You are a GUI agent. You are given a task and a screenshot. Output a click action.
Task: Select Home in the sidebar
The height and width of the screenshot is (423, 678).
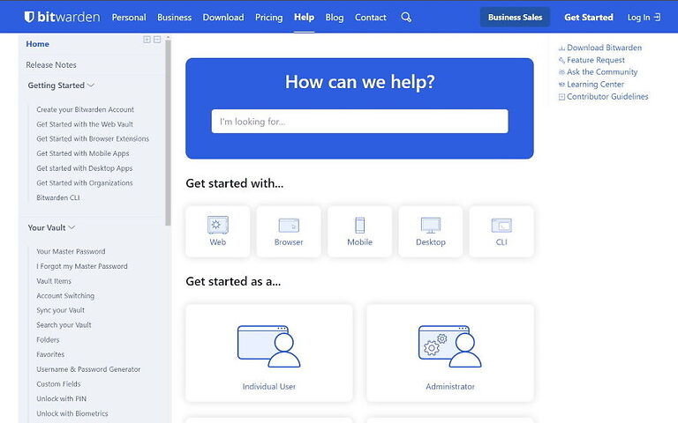(x=38, y=44)
